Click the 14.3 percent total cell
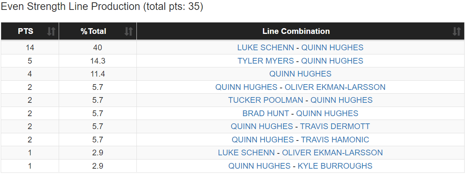 point(98,61)
